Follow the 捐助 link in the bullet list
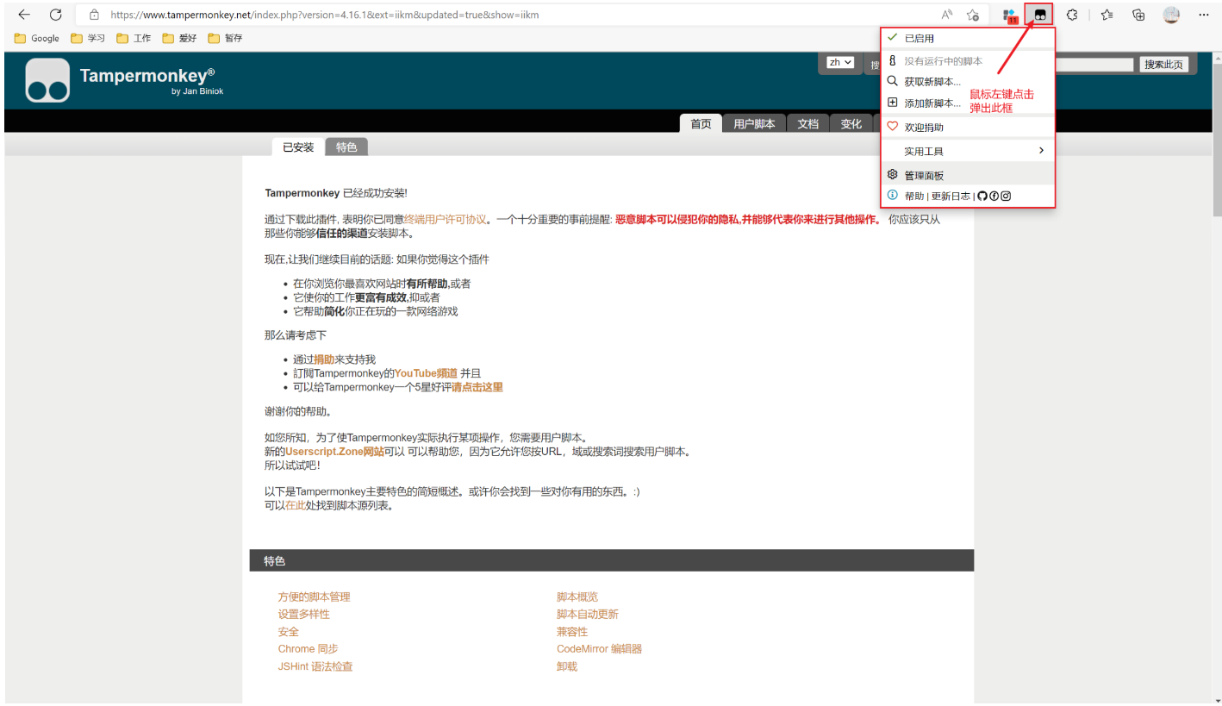This screenshot has height=706, width=1222. pyautogui.click(x=324, y=359)
